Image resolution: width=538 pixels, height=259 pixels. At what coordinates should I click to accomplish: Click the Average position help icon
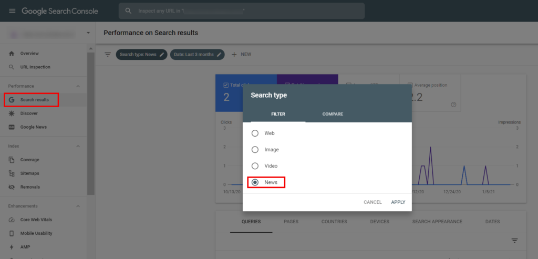[x=453, y=105]
